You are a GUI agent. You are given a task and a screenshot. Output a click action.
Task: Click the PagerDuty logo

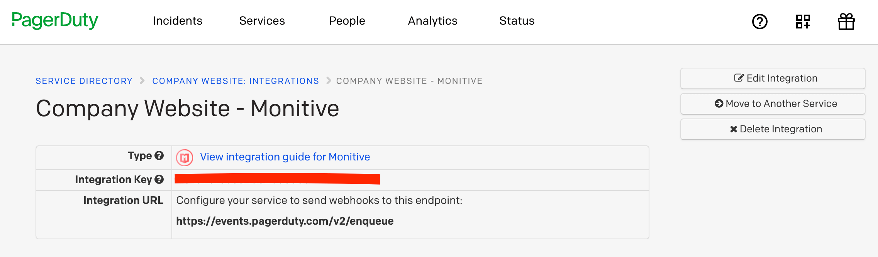click(54, 20)
